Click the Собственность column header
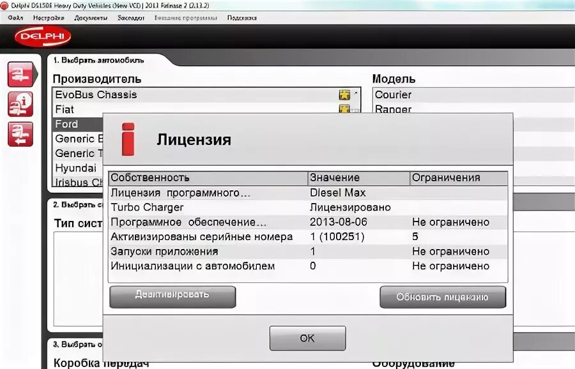Screen dimensions: 575x369 point(208,178)
